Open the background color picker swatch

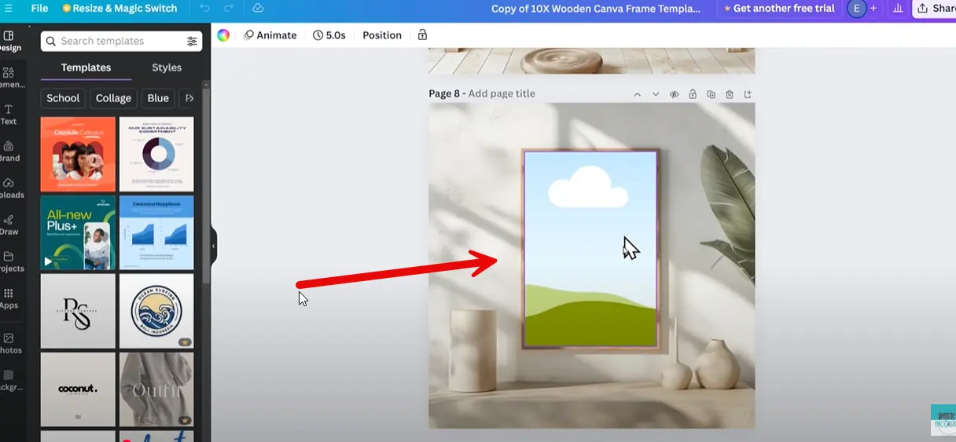223,35
